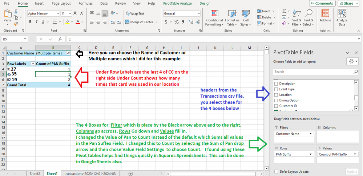363x176 pixels.
Task: Open the font color picker swatch
Action: click(x=78, y=22)
